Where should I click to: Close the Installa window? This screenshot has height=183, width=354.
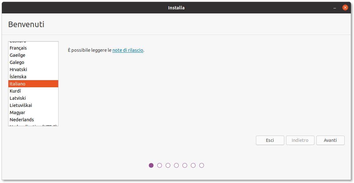pos(345,8)
